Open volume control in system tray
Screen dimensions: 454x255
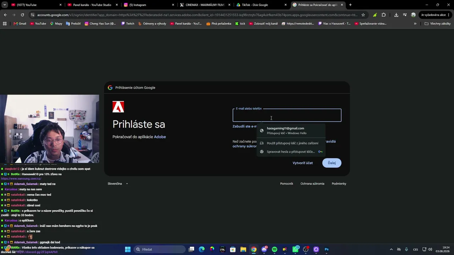click(430, 249)
